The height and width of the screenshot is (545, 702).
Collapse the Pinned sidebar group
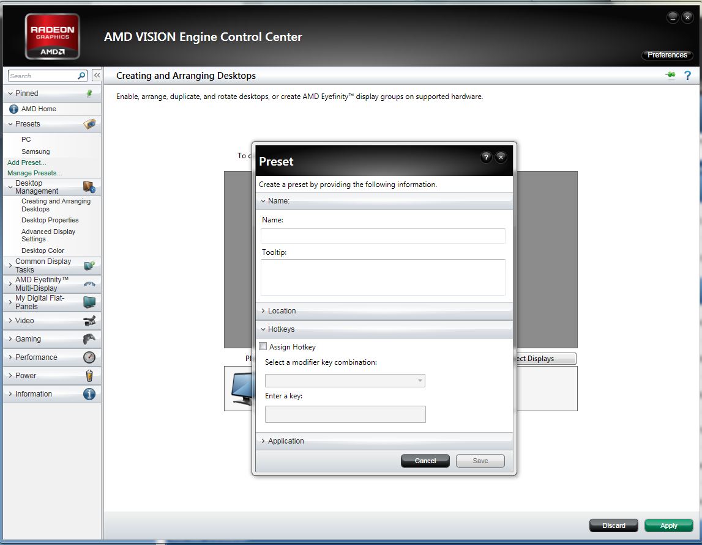coord(10,93)
